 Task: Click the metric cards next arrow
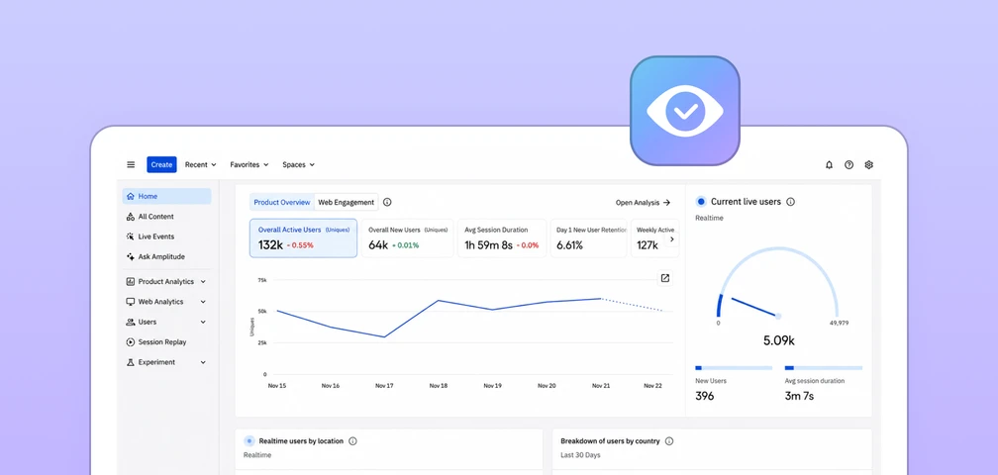(671, 239)
